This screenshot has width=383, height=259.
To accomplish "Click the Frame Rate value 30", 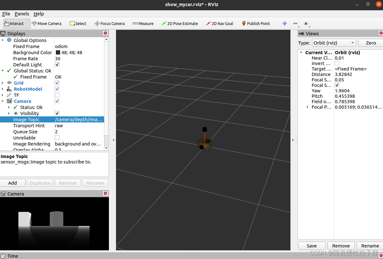I will 58,58.
